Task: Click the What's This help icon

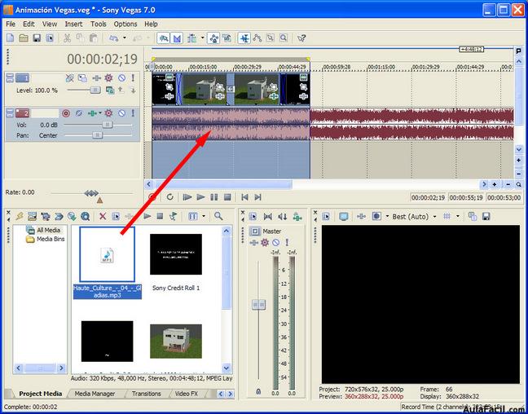Action: pyautogui.click(x=301, y=38)
